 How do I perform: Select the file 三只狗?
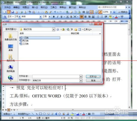pyautogui.click(x=24, y=44)
